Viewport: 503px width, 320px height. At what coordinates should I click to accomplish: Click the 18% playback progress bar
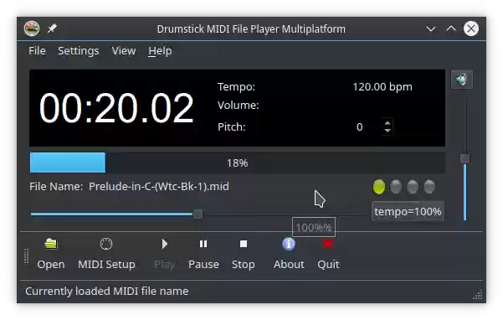click(x=238, y=163)
